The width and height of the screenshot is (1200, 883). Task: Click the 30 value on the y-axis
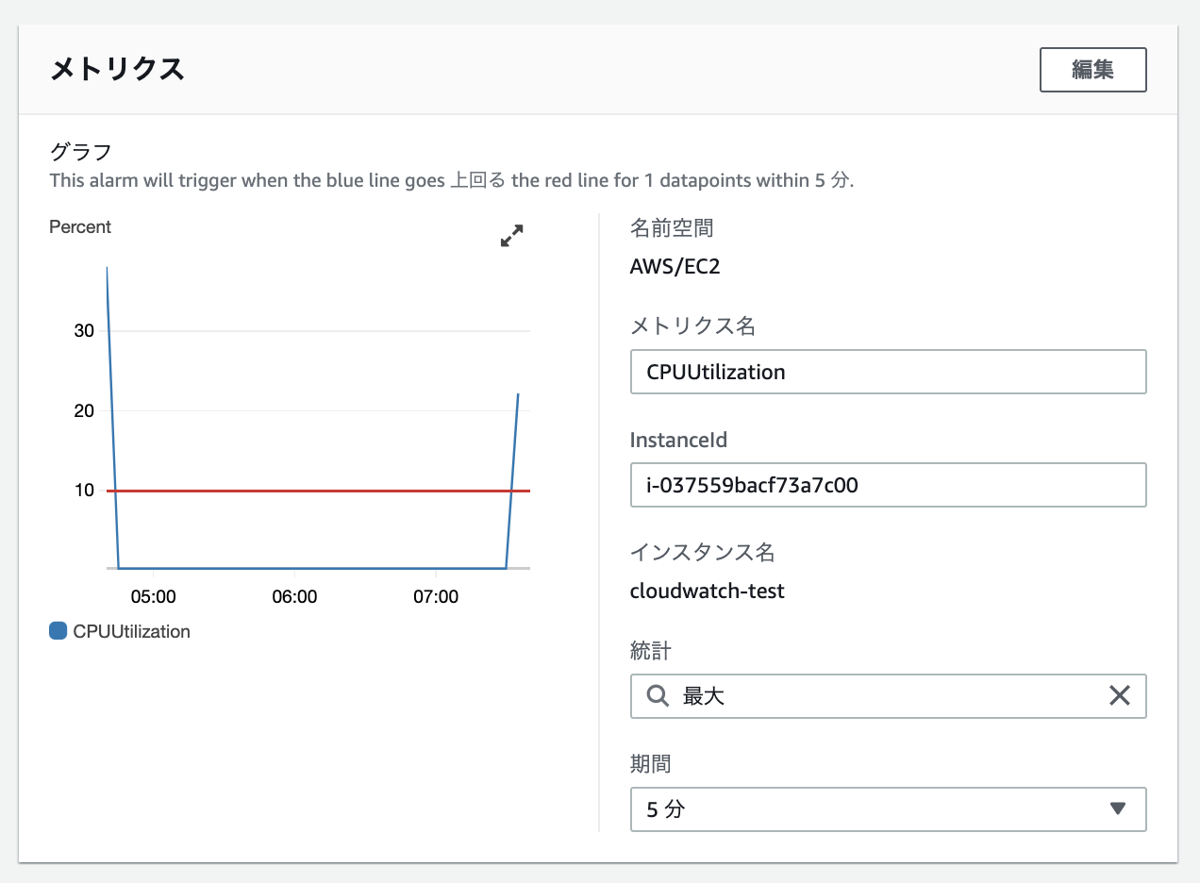coord(84,331)
